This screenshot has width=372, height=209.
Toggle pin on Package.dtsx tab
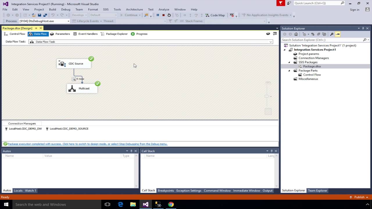click(36, 28)
